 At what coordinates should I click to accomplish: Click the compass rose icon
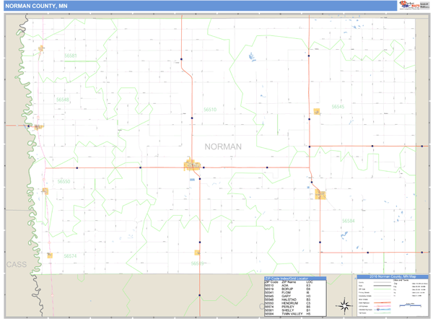click(344, 303)
